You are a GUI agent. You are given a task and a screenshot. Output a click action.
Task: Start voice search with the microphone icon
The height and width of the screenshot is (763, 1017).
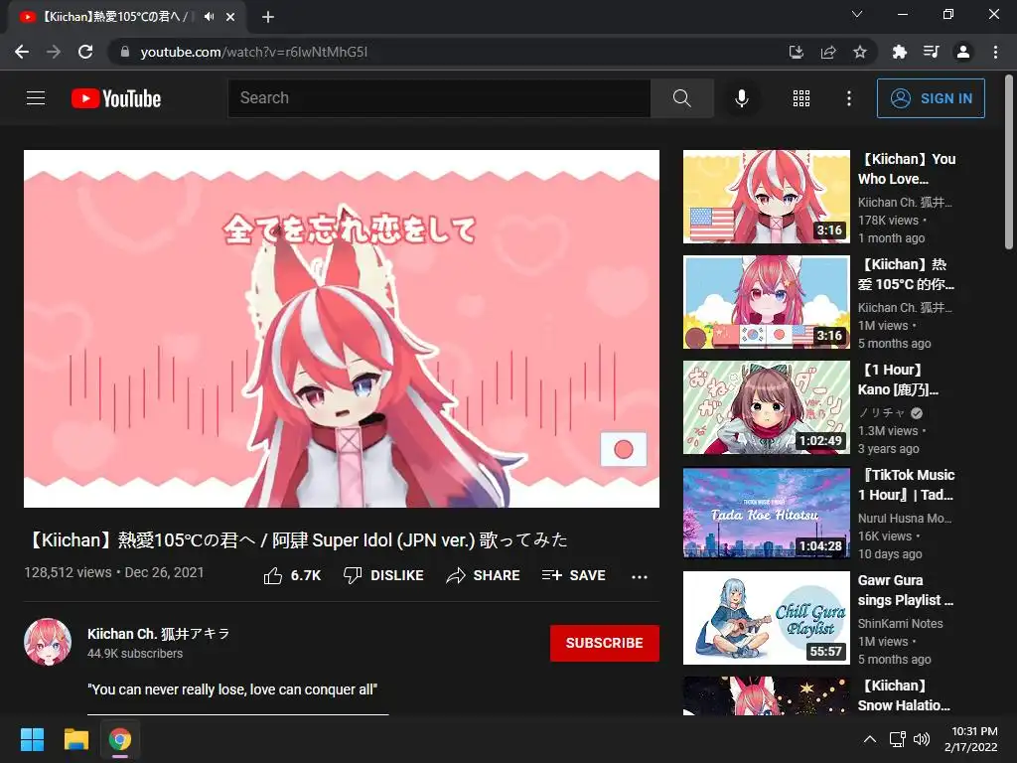point(741,98)
